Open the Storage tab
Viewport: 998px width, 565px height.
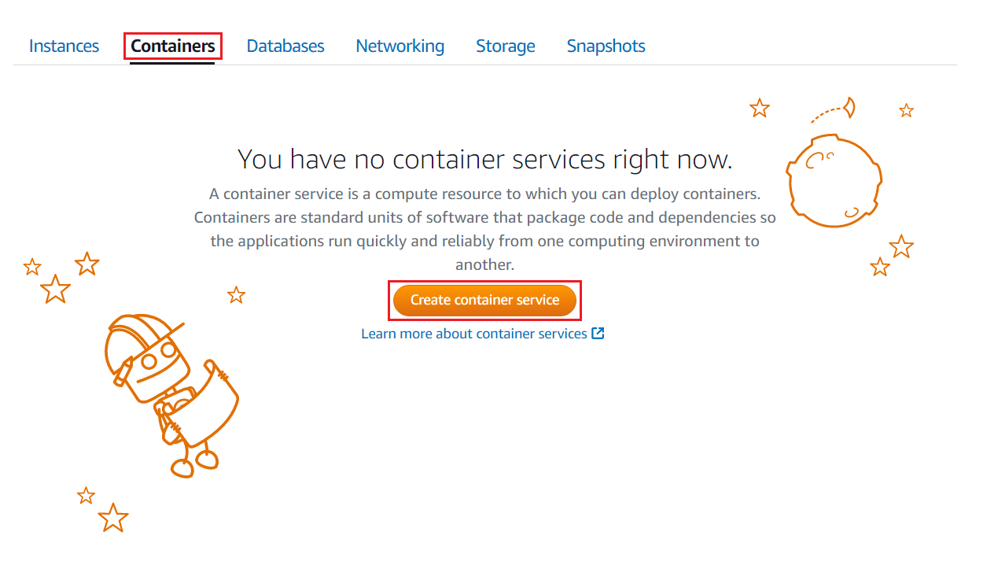(506, 46)
